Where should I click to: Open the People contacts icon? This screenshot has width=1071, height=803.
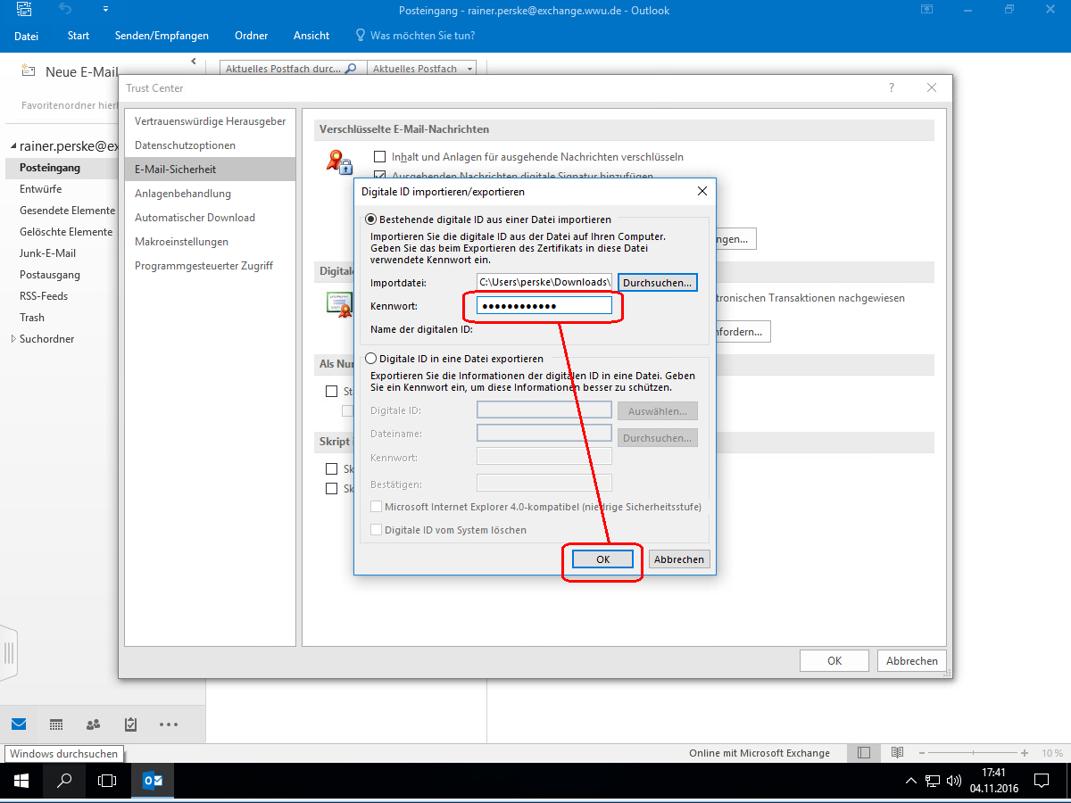click(x=93, y=724)
